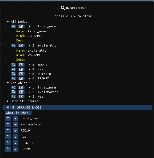Collapse the ARRANGE NODES header
Viewport: 154px width, 158px height.
coord(8,107)
